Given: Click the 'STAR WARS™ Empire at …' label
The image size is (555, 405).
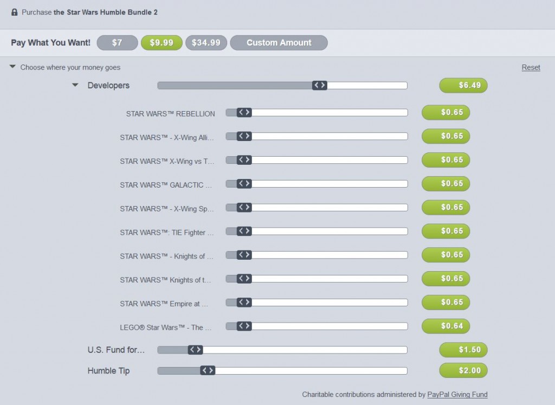Looking at the screenshot, I should 164,304.
